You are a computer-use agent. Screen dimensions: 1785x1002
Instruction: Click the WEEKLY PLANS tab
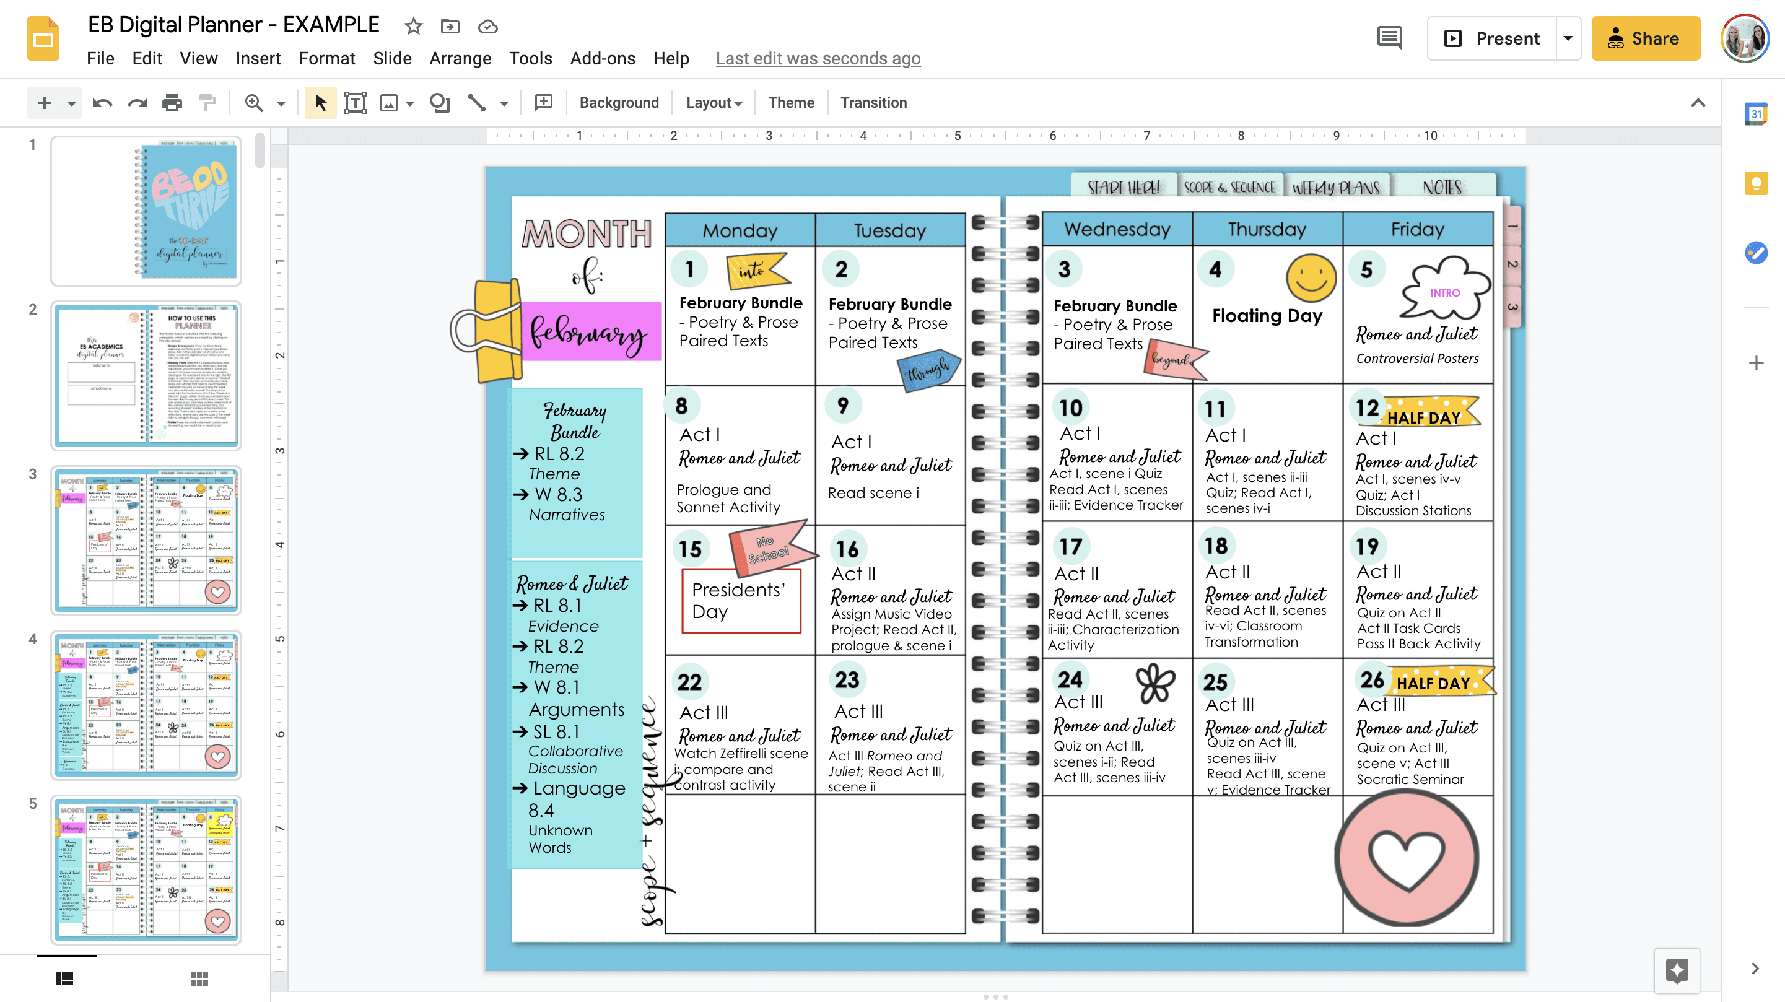click(x=1335, y=186)
